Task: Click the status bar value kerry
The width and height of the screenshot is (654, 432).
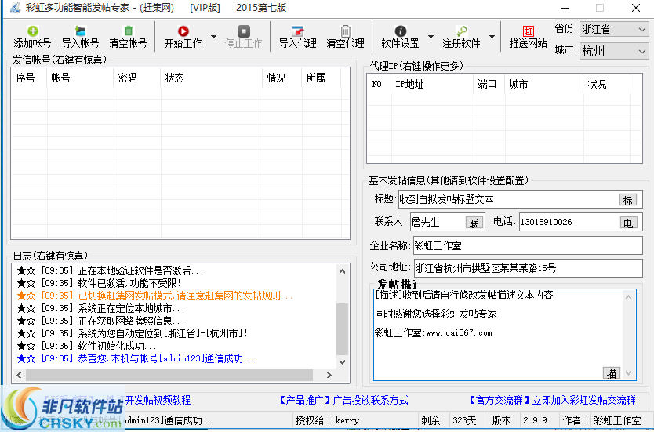Action: point(347,420)
